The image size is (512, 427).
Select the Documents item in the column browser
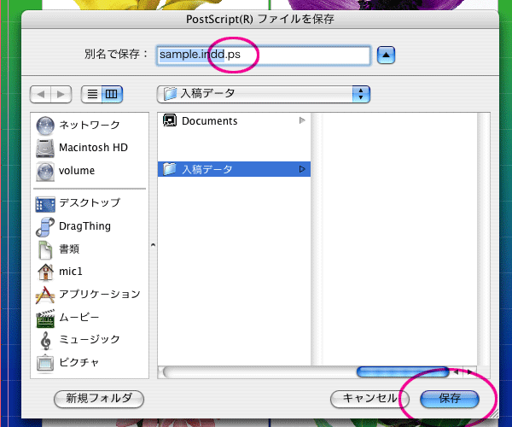pos(234,121)
